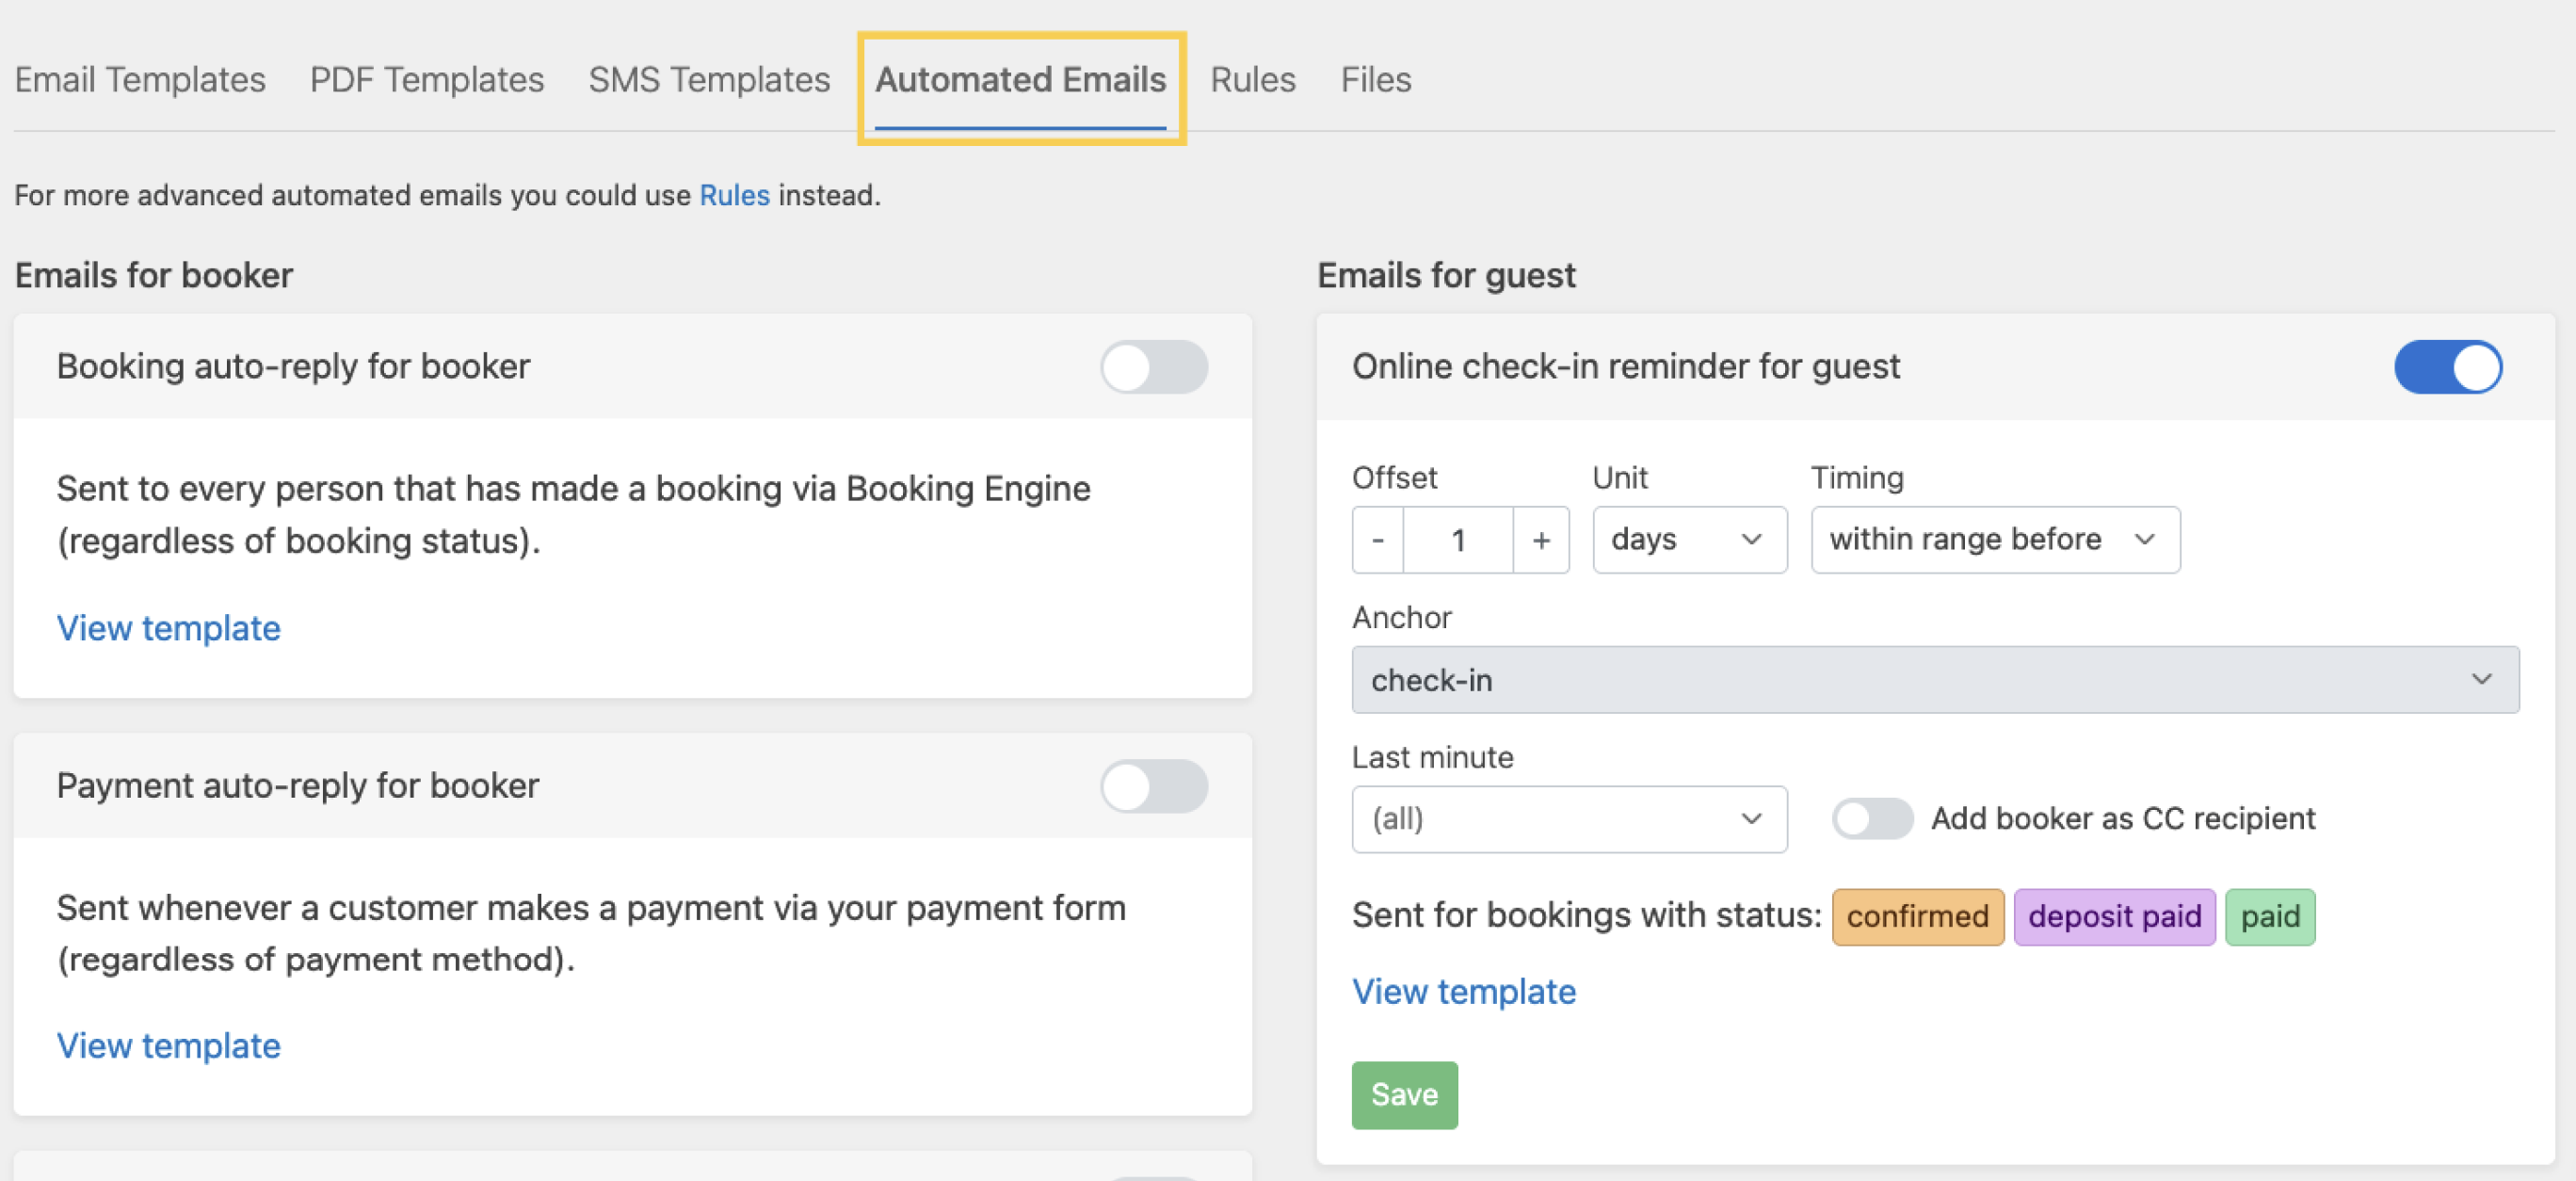Viewport: 2576px width, 1181px height.
Task: Go to the SMS Templates tab
Action: click(x=709, y=80)
